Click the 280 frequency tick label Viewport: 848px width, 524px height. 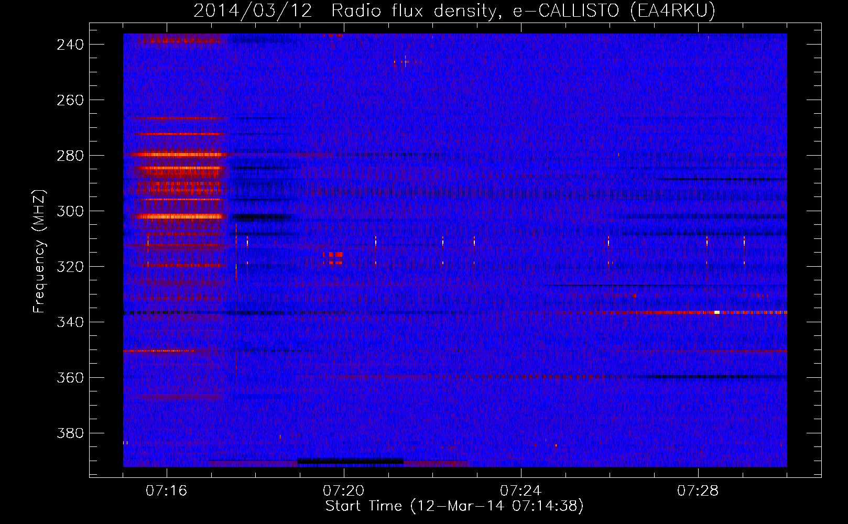70,156
